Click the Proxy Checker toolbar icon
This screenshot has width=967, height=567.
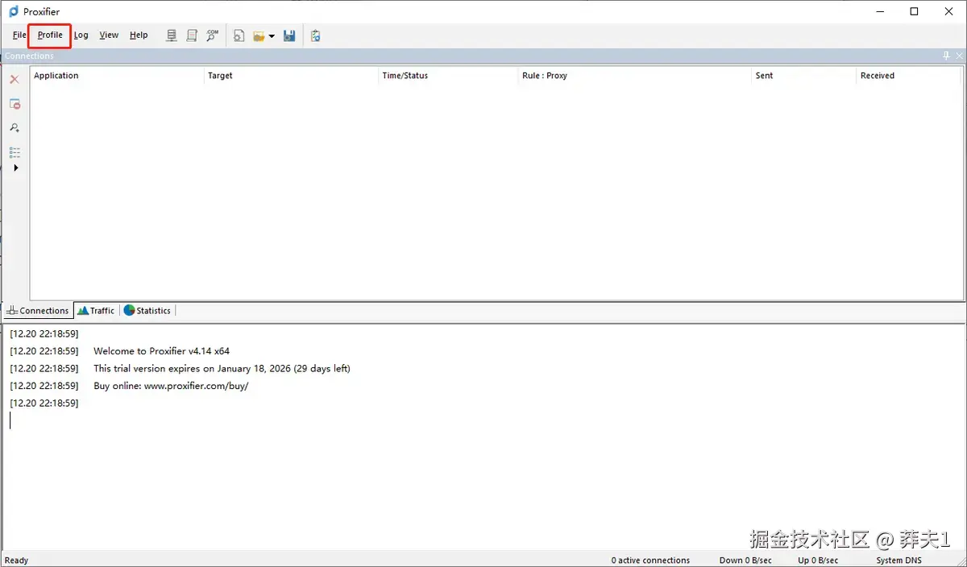point(315,35)
